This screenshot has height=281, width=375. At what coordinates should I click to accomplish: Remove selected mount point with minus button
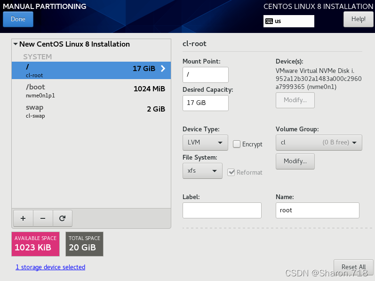coord(43,218)
